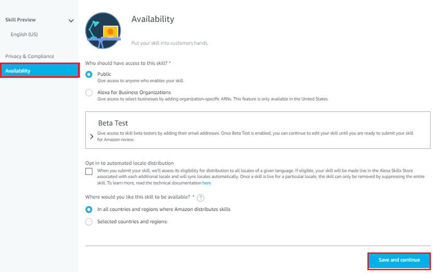
Task: Open the technical documentation 'here' link
Action: click(x=207, y=183)
